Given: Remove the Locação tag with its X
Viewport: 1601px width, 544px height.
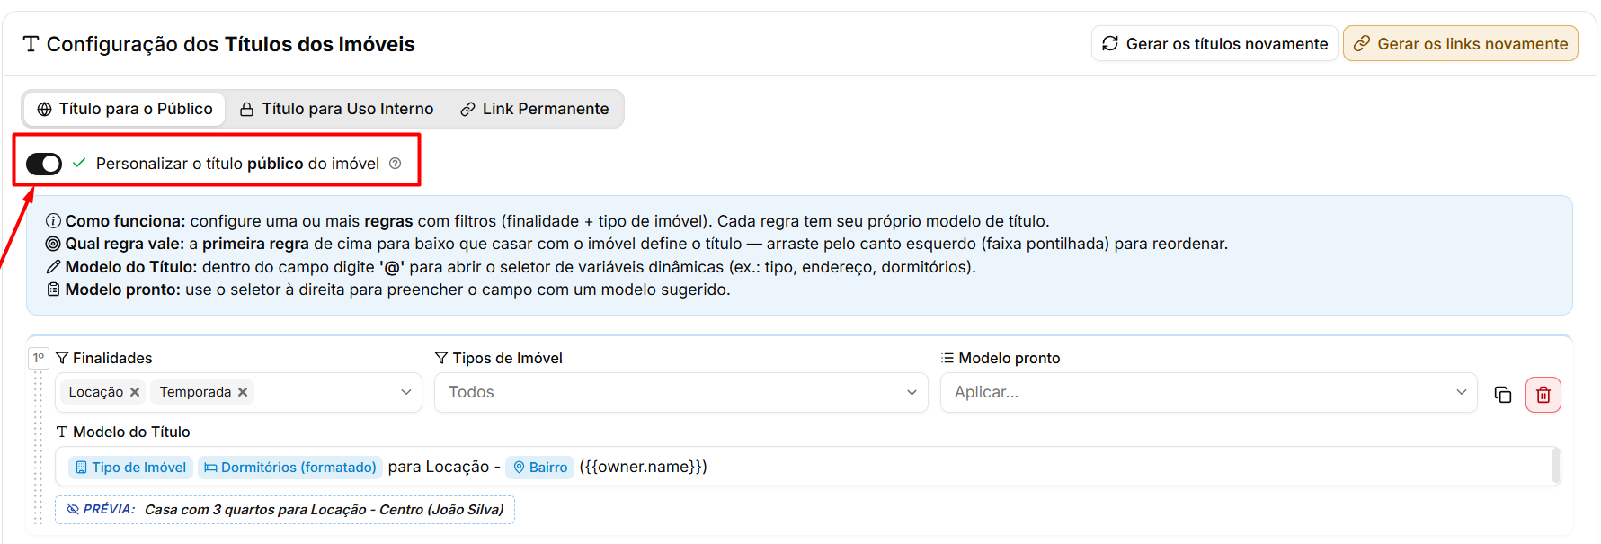Looking at the screenshot, I should [x=135, y=392].
